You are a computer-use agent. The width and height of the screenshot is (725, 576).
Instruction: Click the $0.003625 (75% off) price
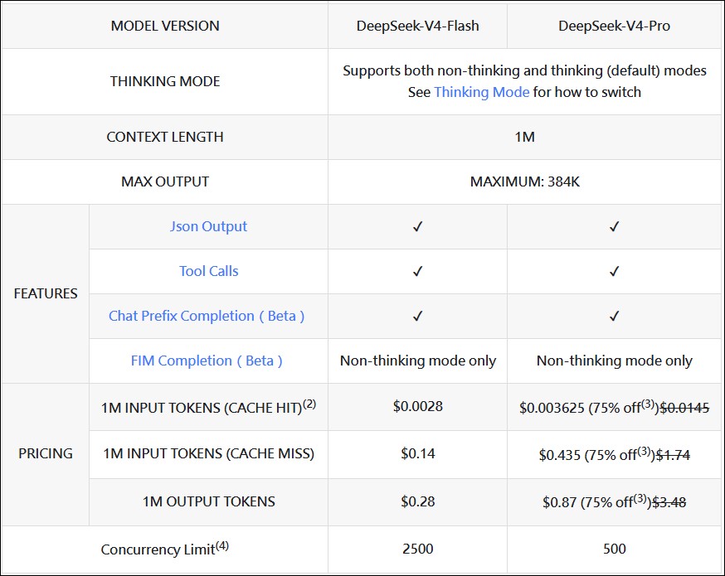589,407
